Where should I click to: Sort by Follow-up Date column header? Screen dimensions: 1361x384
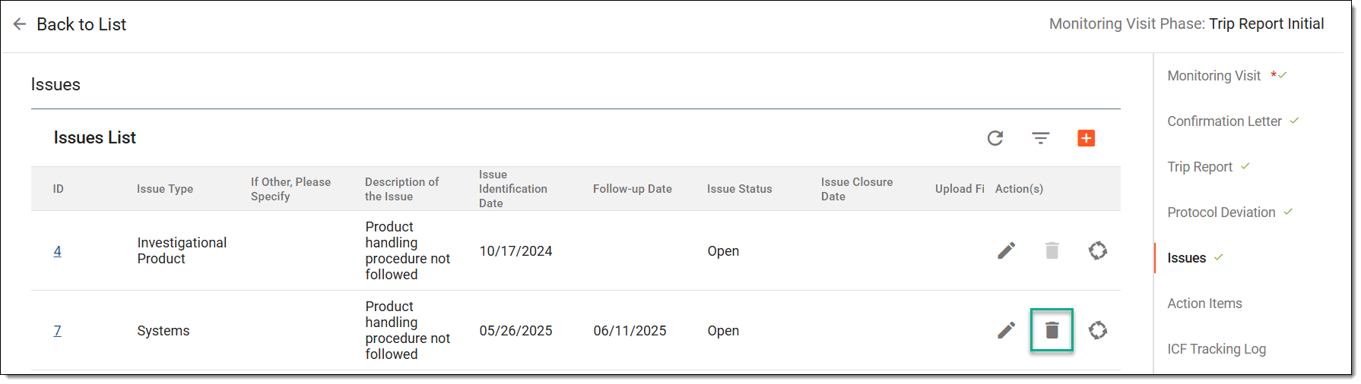point(633,189)
